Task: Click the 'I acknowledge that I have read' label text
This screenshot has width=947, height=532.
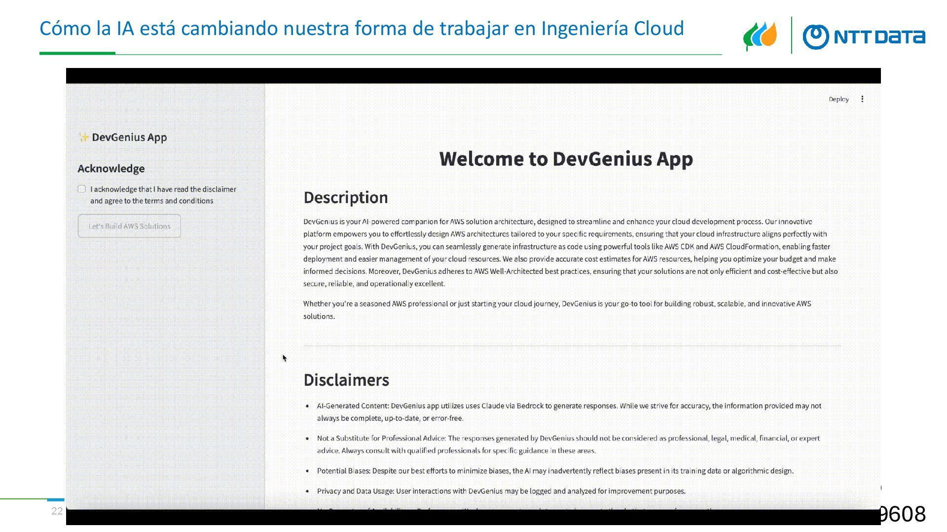Action: pos(163,195)
